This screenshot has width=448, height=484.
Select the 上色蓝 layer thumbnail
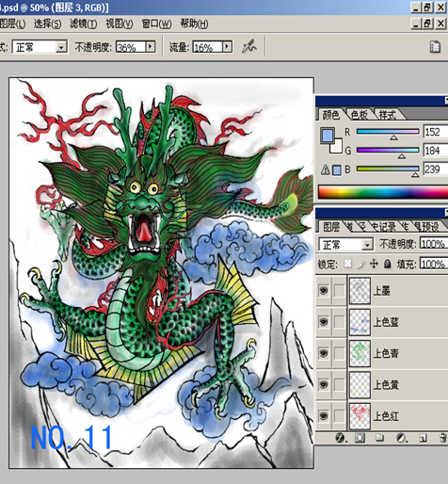point(360,322)
